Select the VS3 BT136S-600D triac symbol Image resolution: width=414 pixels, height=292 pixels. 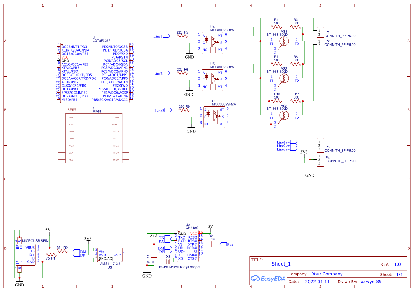point(284,115)
